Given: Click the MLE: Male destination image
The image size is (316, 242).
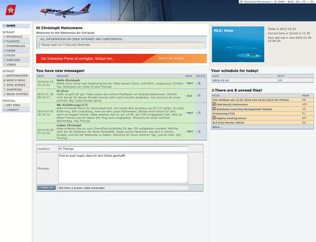Looking at the screenshot, I should [x=238, y=44].
